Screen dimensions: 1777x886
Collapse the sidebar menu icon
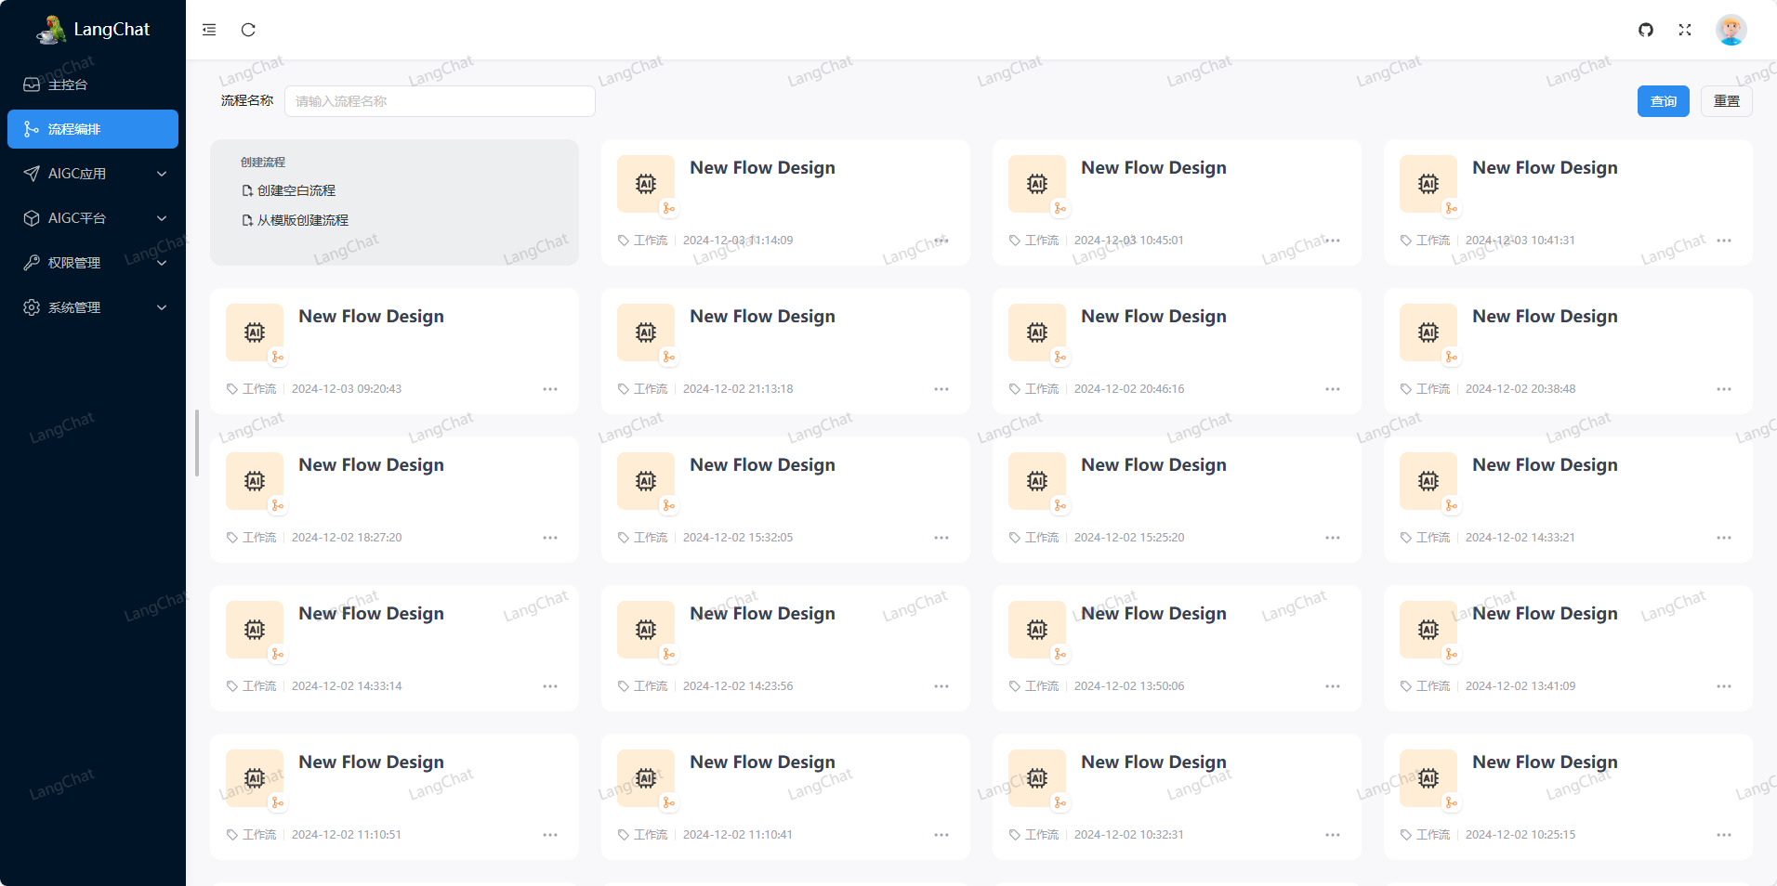pos(209,30)
